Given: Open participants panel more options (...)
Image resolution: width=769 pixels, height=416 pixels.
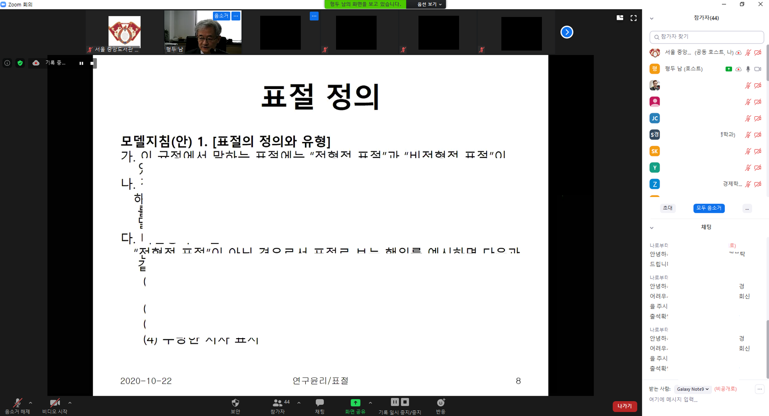Looking at the screenshot, I should (x=747, y=208).
